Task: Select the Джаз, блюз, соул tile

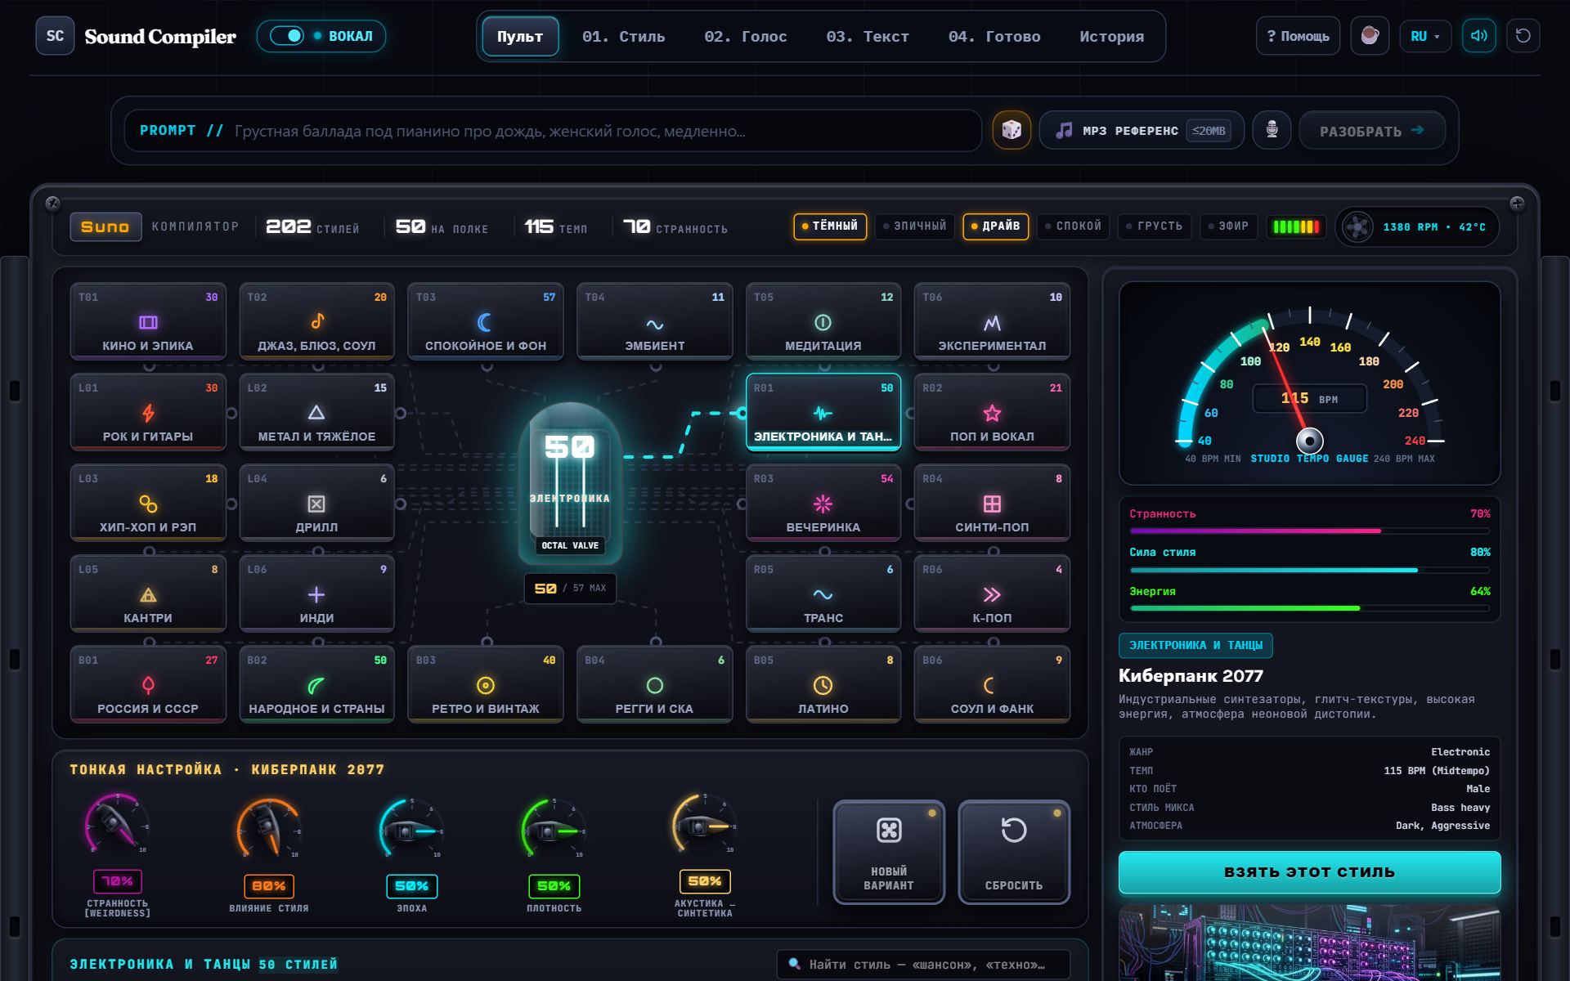Action: coord(316,320)
